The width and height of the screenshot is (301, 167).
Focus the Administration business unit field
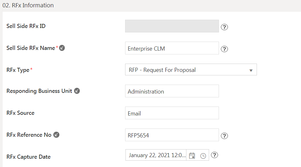pos(172,91)
